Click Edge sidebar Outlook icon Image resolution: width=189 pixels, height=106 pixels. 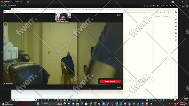(x=176, y=33)
